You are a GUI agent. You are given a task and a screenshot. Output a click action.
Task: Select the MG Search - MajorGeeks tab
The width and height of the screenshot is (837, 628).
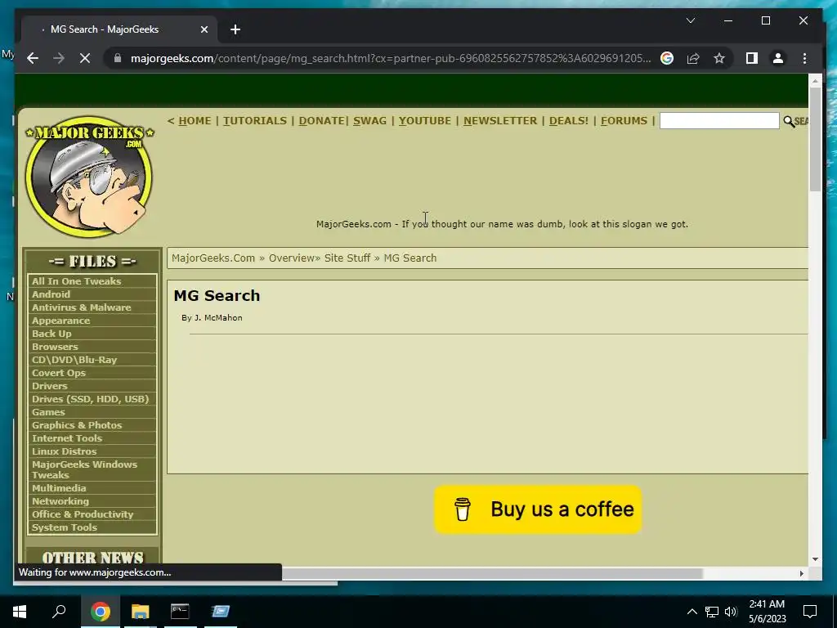(119, 29)
